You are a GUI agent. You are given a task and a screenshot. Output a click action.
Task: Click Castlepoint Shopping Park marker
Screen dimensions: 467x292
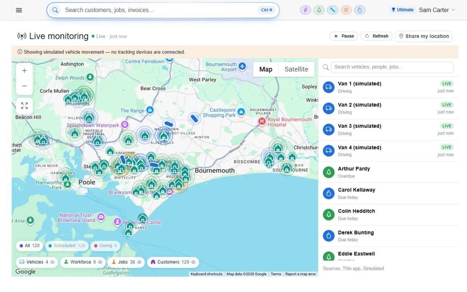pyautogui.click(x=241, y=112)
